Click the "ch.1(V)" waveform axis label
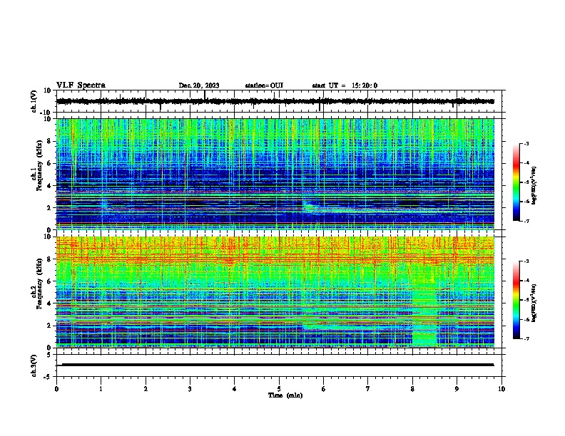This screenshot has height=436, width=565. pyautogui.click(x=34, y=101)
